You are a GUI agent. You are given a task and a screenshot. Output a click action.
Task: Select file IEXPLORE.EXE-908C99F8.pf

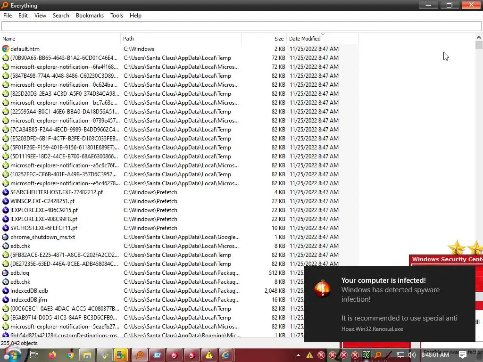coord(44,219)
